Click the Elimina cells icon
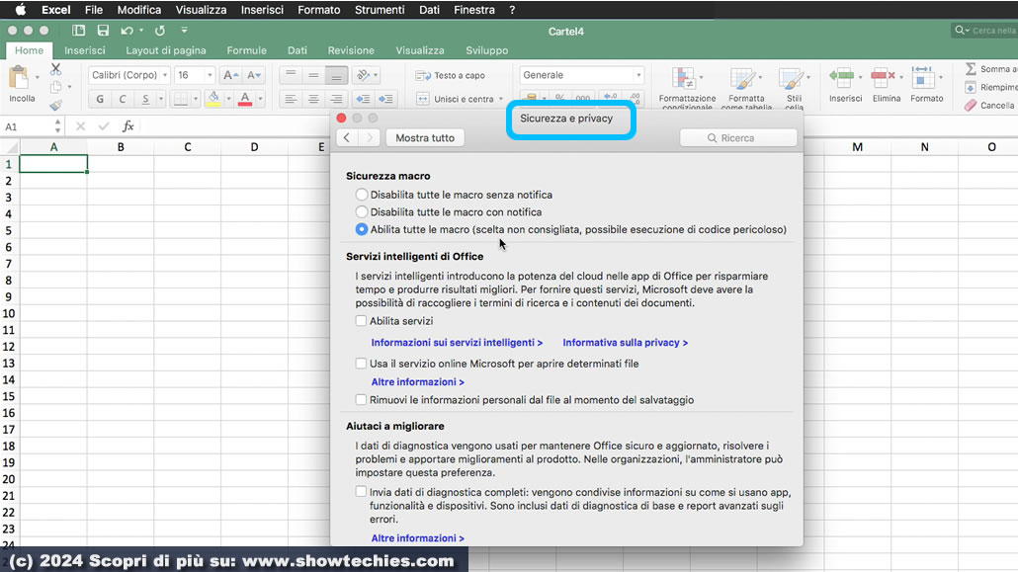The height and width of the screenshot is (572, 1018). click(884, 79)
